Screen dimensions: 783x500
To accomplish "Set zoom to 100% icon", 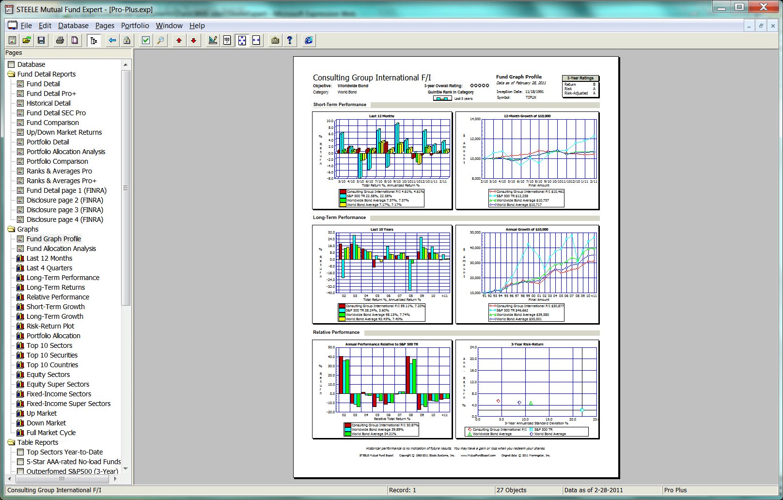I will click(227, 40).
